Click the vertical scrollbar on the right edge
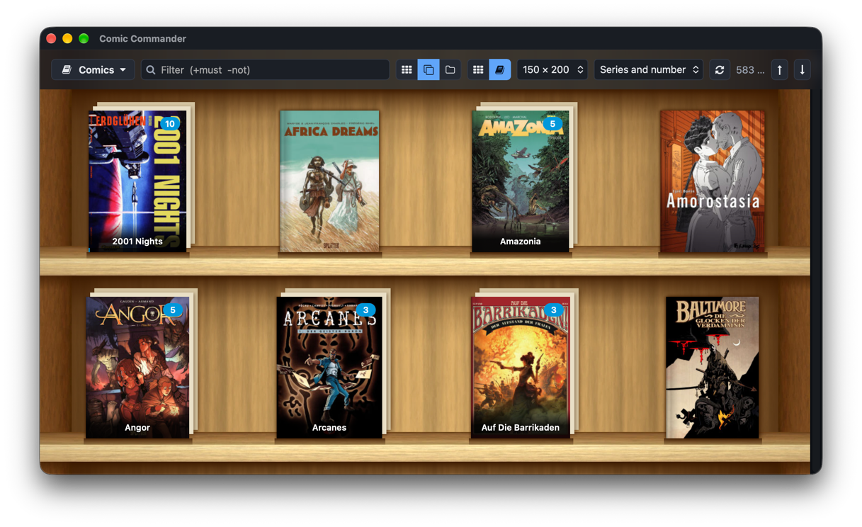The width and height of the screenshot is (862, 527). click(815, 281)
